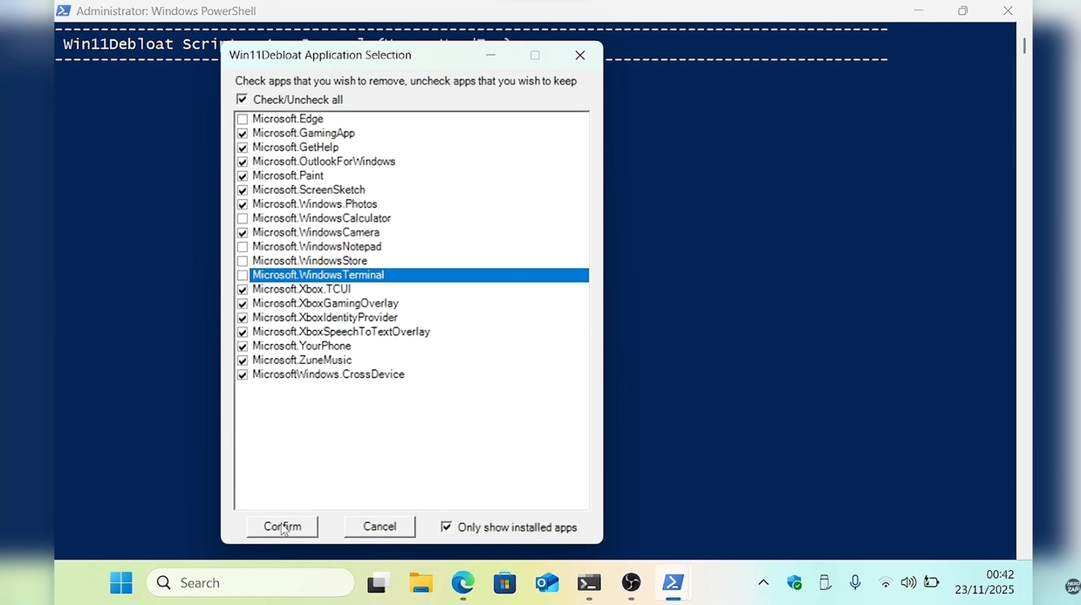Image resolution: width=1081 pixels, height=605 pixels.
Task: Open the Windows Start menu
Action: click(121, 582)
